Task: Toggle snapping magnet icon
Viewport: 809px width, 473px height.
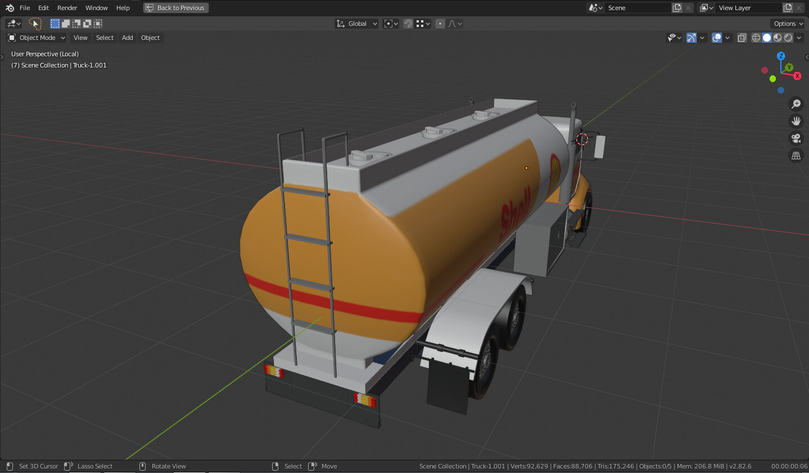Action: coord(408,24)
